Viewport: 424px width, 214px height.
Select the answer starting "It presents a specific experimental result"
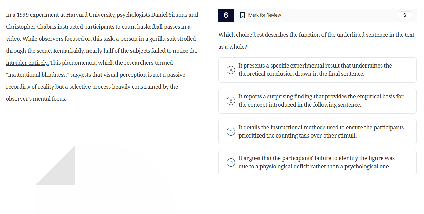[315, 70]
